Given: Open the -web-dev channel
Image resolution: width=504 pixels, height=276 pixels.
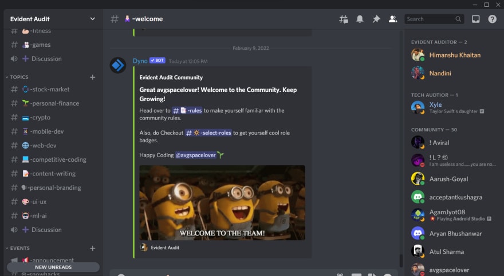Looking at the screenshot, I should pyautogui.click(x=53, y=146).
